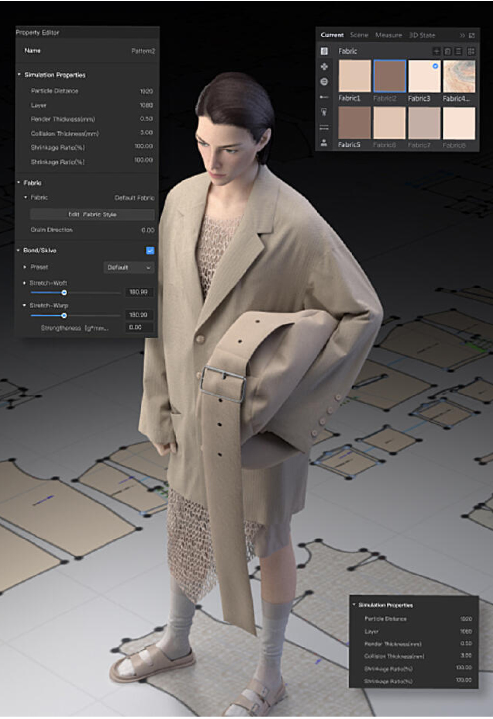Switch fabric library to grid view
The width and height of the screenshot is (493, 719).
click(471, 51)
